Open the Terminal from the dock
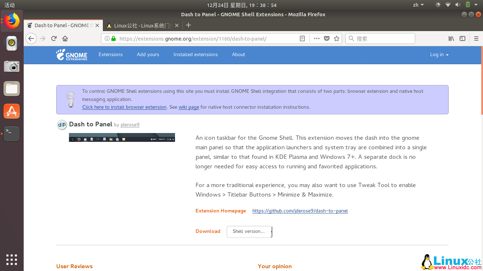 point(12,134)
